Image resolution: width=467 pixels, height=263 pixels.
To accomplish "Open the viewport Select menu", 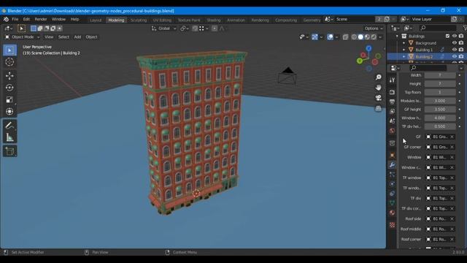I will (x=63, y=37).
